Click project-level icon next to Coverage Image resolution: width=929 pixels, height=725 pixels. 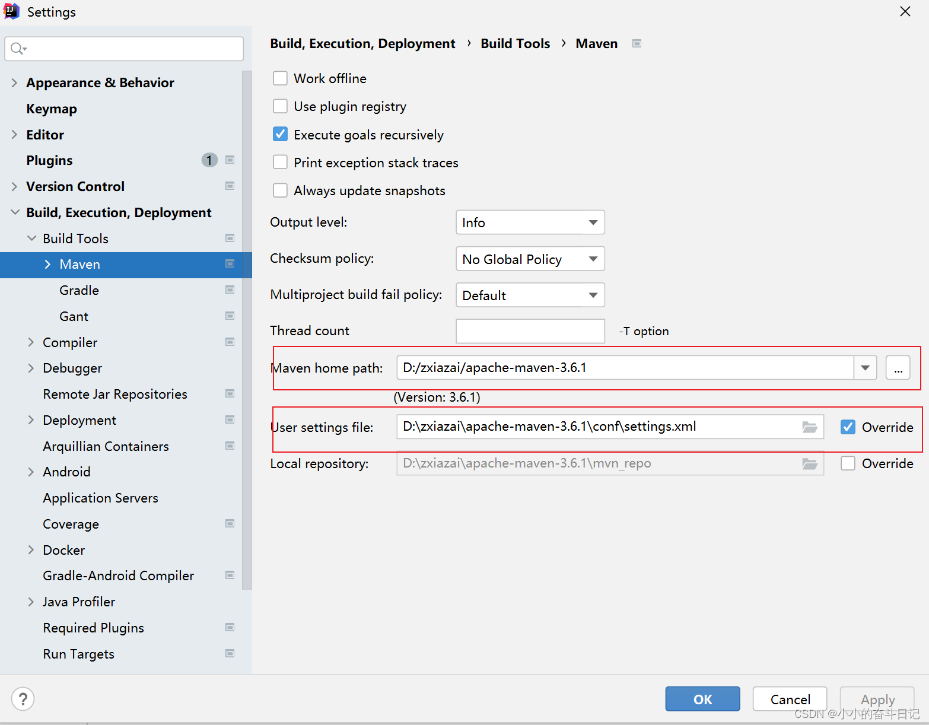pos(230,524)
